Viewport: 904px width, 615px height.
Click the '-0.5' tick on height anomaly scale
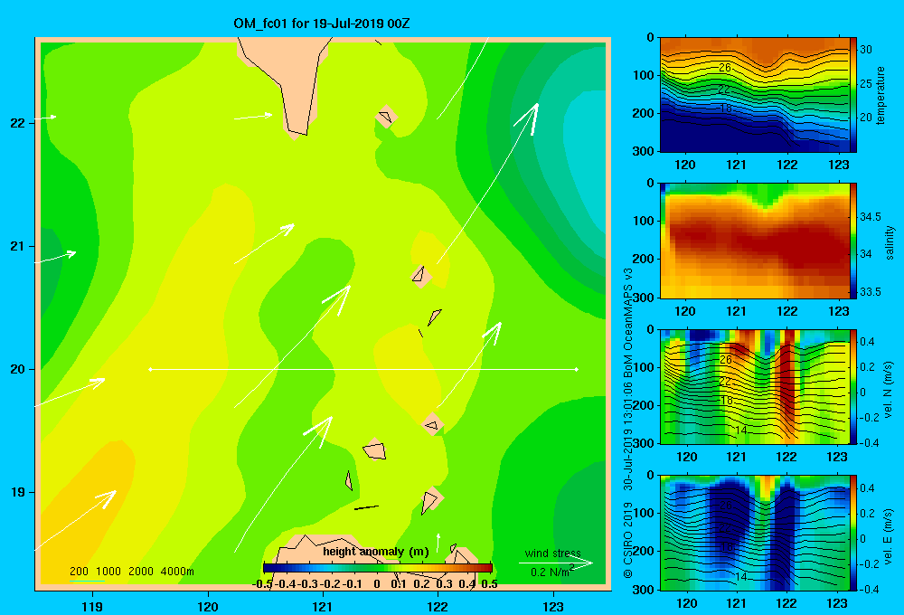pyautogui.click(x=262, y=584)
